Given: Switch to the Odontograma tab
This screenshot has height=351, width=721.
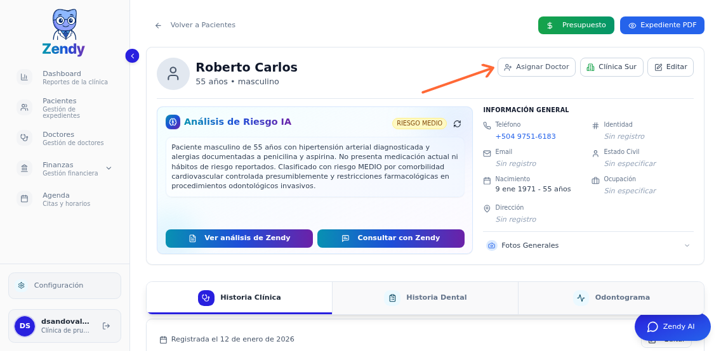Looking at the screenshot, I should coord(611,297).
